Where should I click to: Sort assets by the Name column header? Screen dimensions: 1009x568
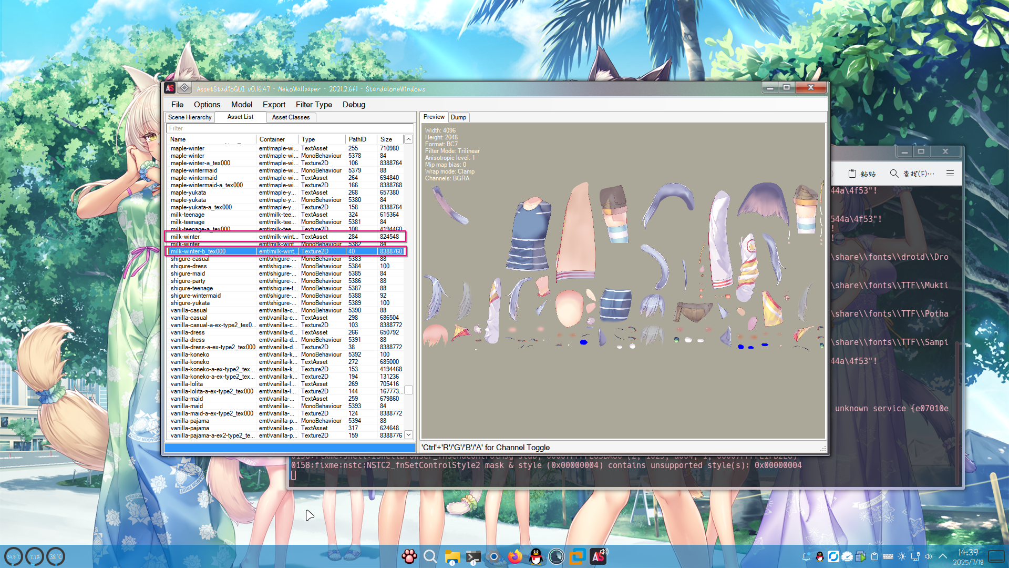pyautogui.click(x=211, y=139)
